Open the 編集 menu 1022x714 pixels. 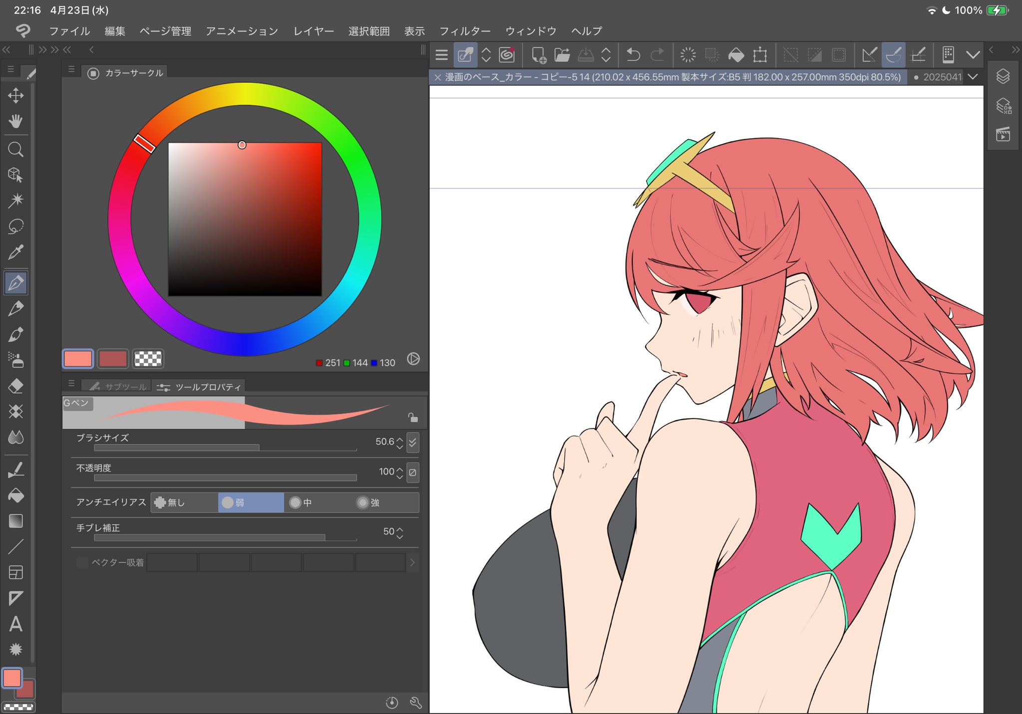pyautogui.click(x=115, y=31)
